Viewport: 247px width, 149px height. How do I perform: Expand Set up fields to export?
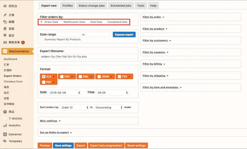56,133
